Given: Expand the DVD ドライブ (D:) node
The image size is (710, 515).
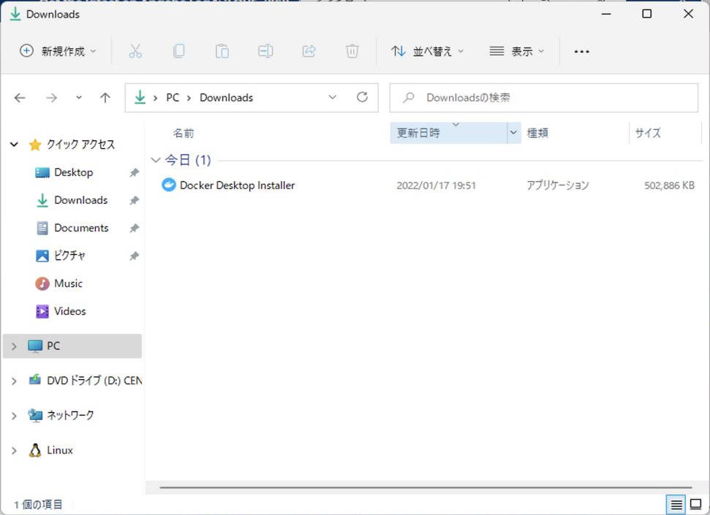Looking at the screenshot, I should [x=14, y=381].
